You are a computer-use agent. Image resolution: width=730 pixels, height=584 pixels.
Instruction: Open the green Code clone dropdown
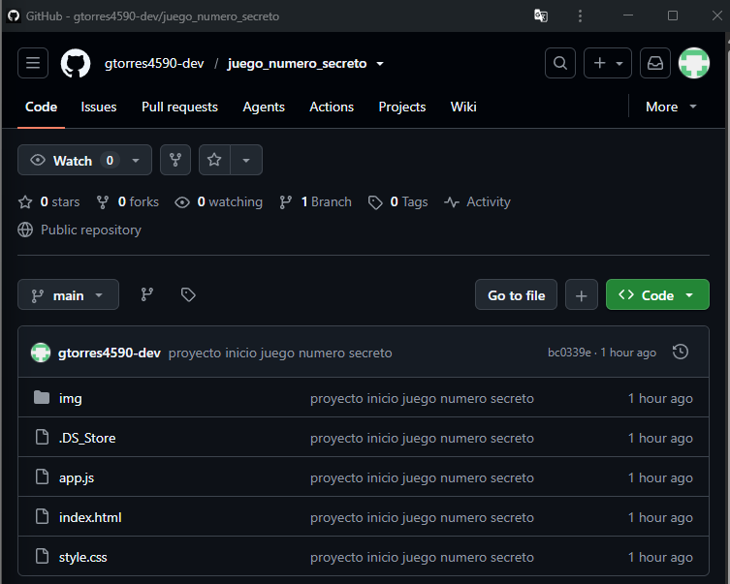coord(657,294)
